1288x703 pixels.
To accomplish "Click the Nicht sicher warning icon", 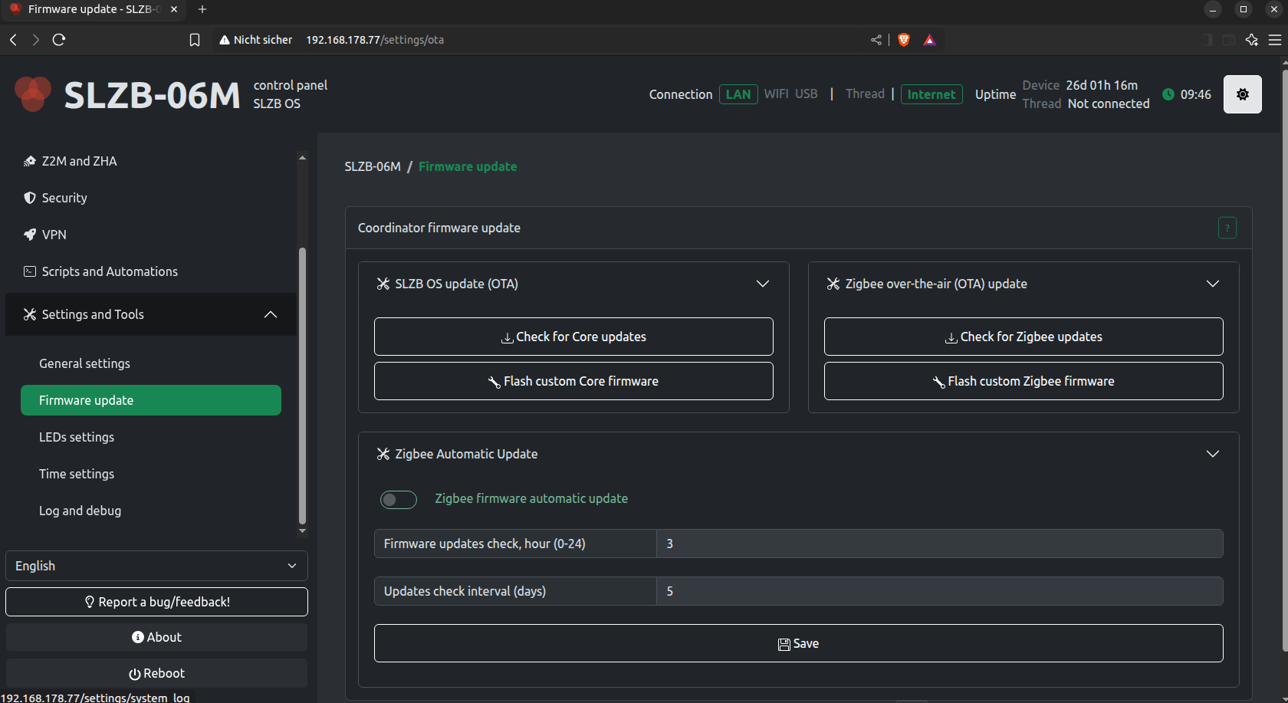I will (225, 40).
